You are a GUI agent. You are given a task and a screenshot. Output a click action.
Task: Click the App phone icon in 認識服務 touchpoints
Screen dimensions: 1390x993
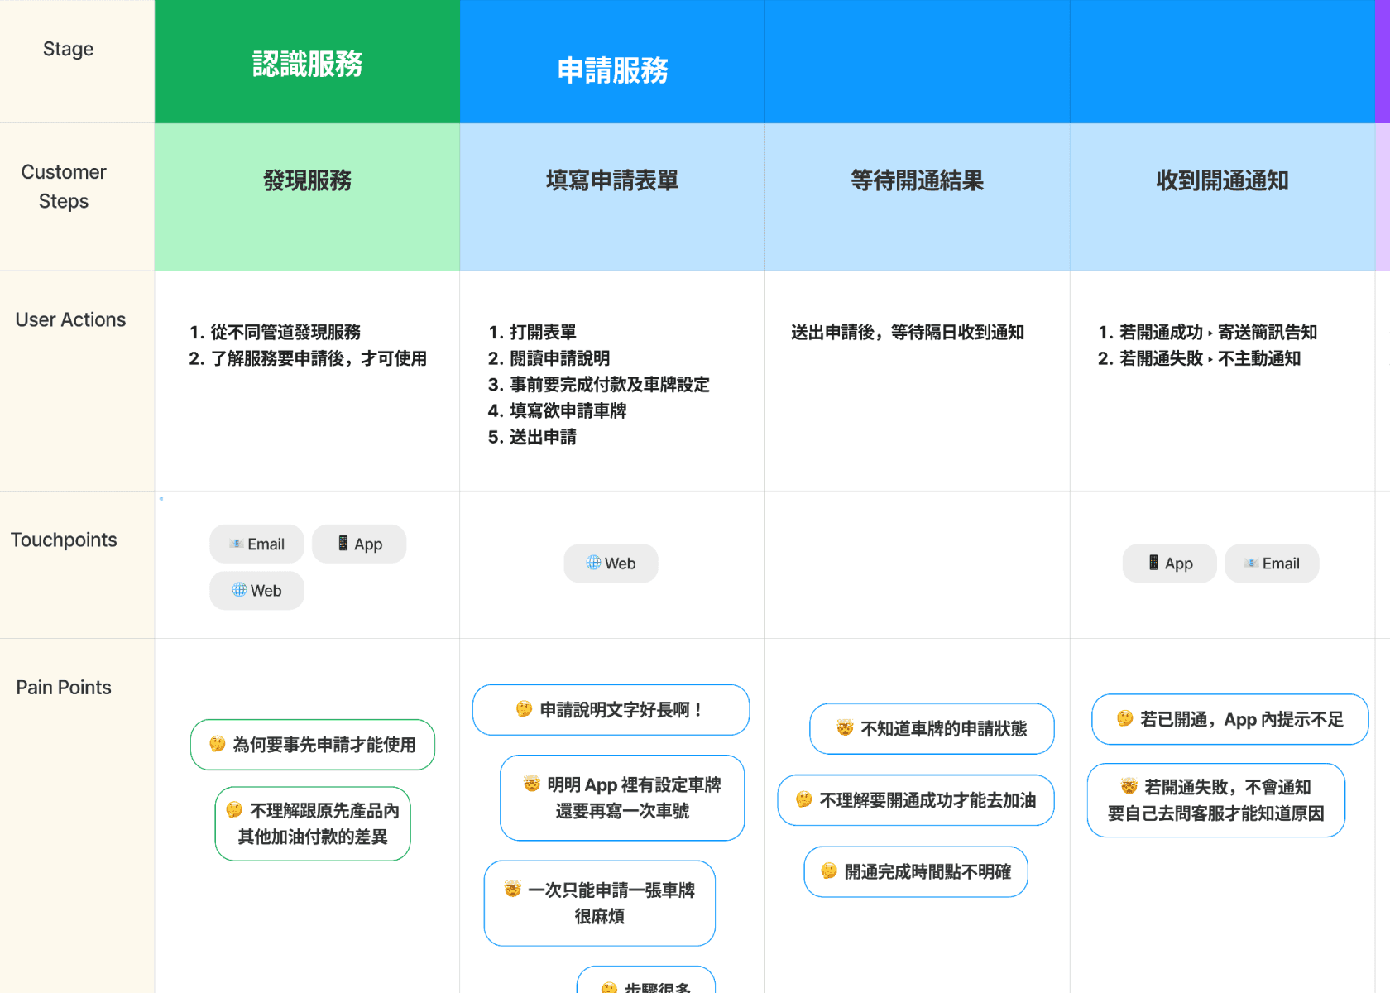tap(343, 543)
